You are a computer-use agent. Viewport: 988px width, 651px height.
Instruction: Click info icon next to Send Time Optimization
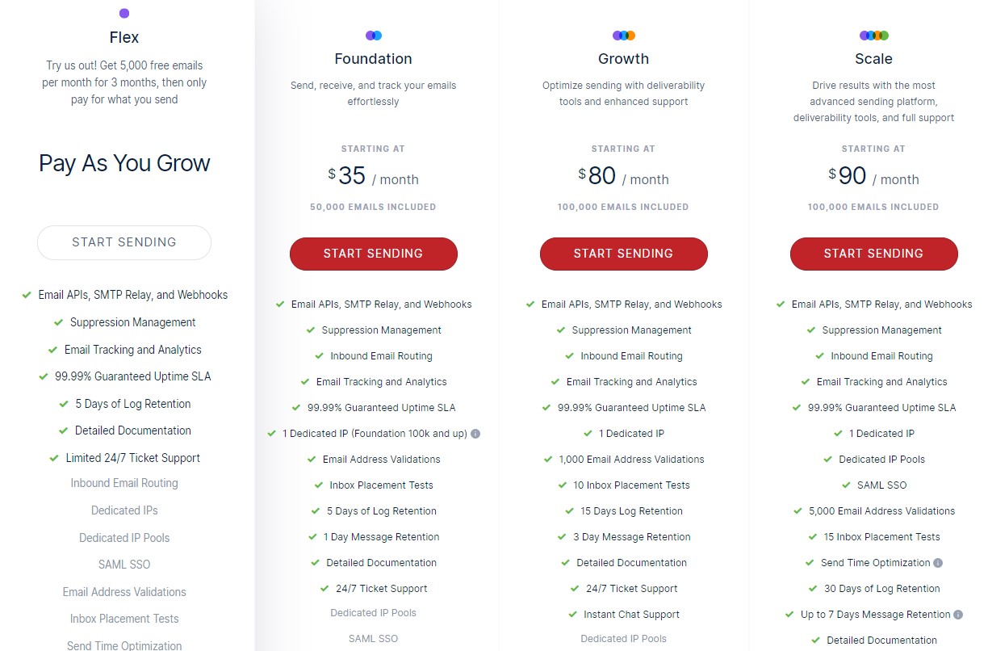click(938, 563)
